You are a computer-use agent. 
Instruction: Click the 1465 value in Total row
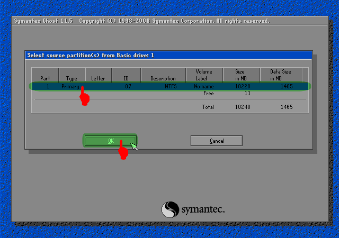pyautogui.click(x=287, y=107)
